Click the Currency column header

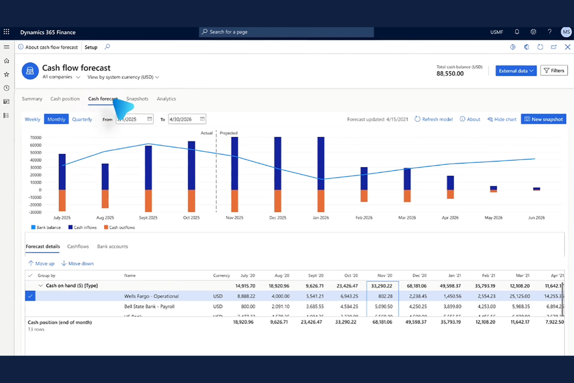221,276
